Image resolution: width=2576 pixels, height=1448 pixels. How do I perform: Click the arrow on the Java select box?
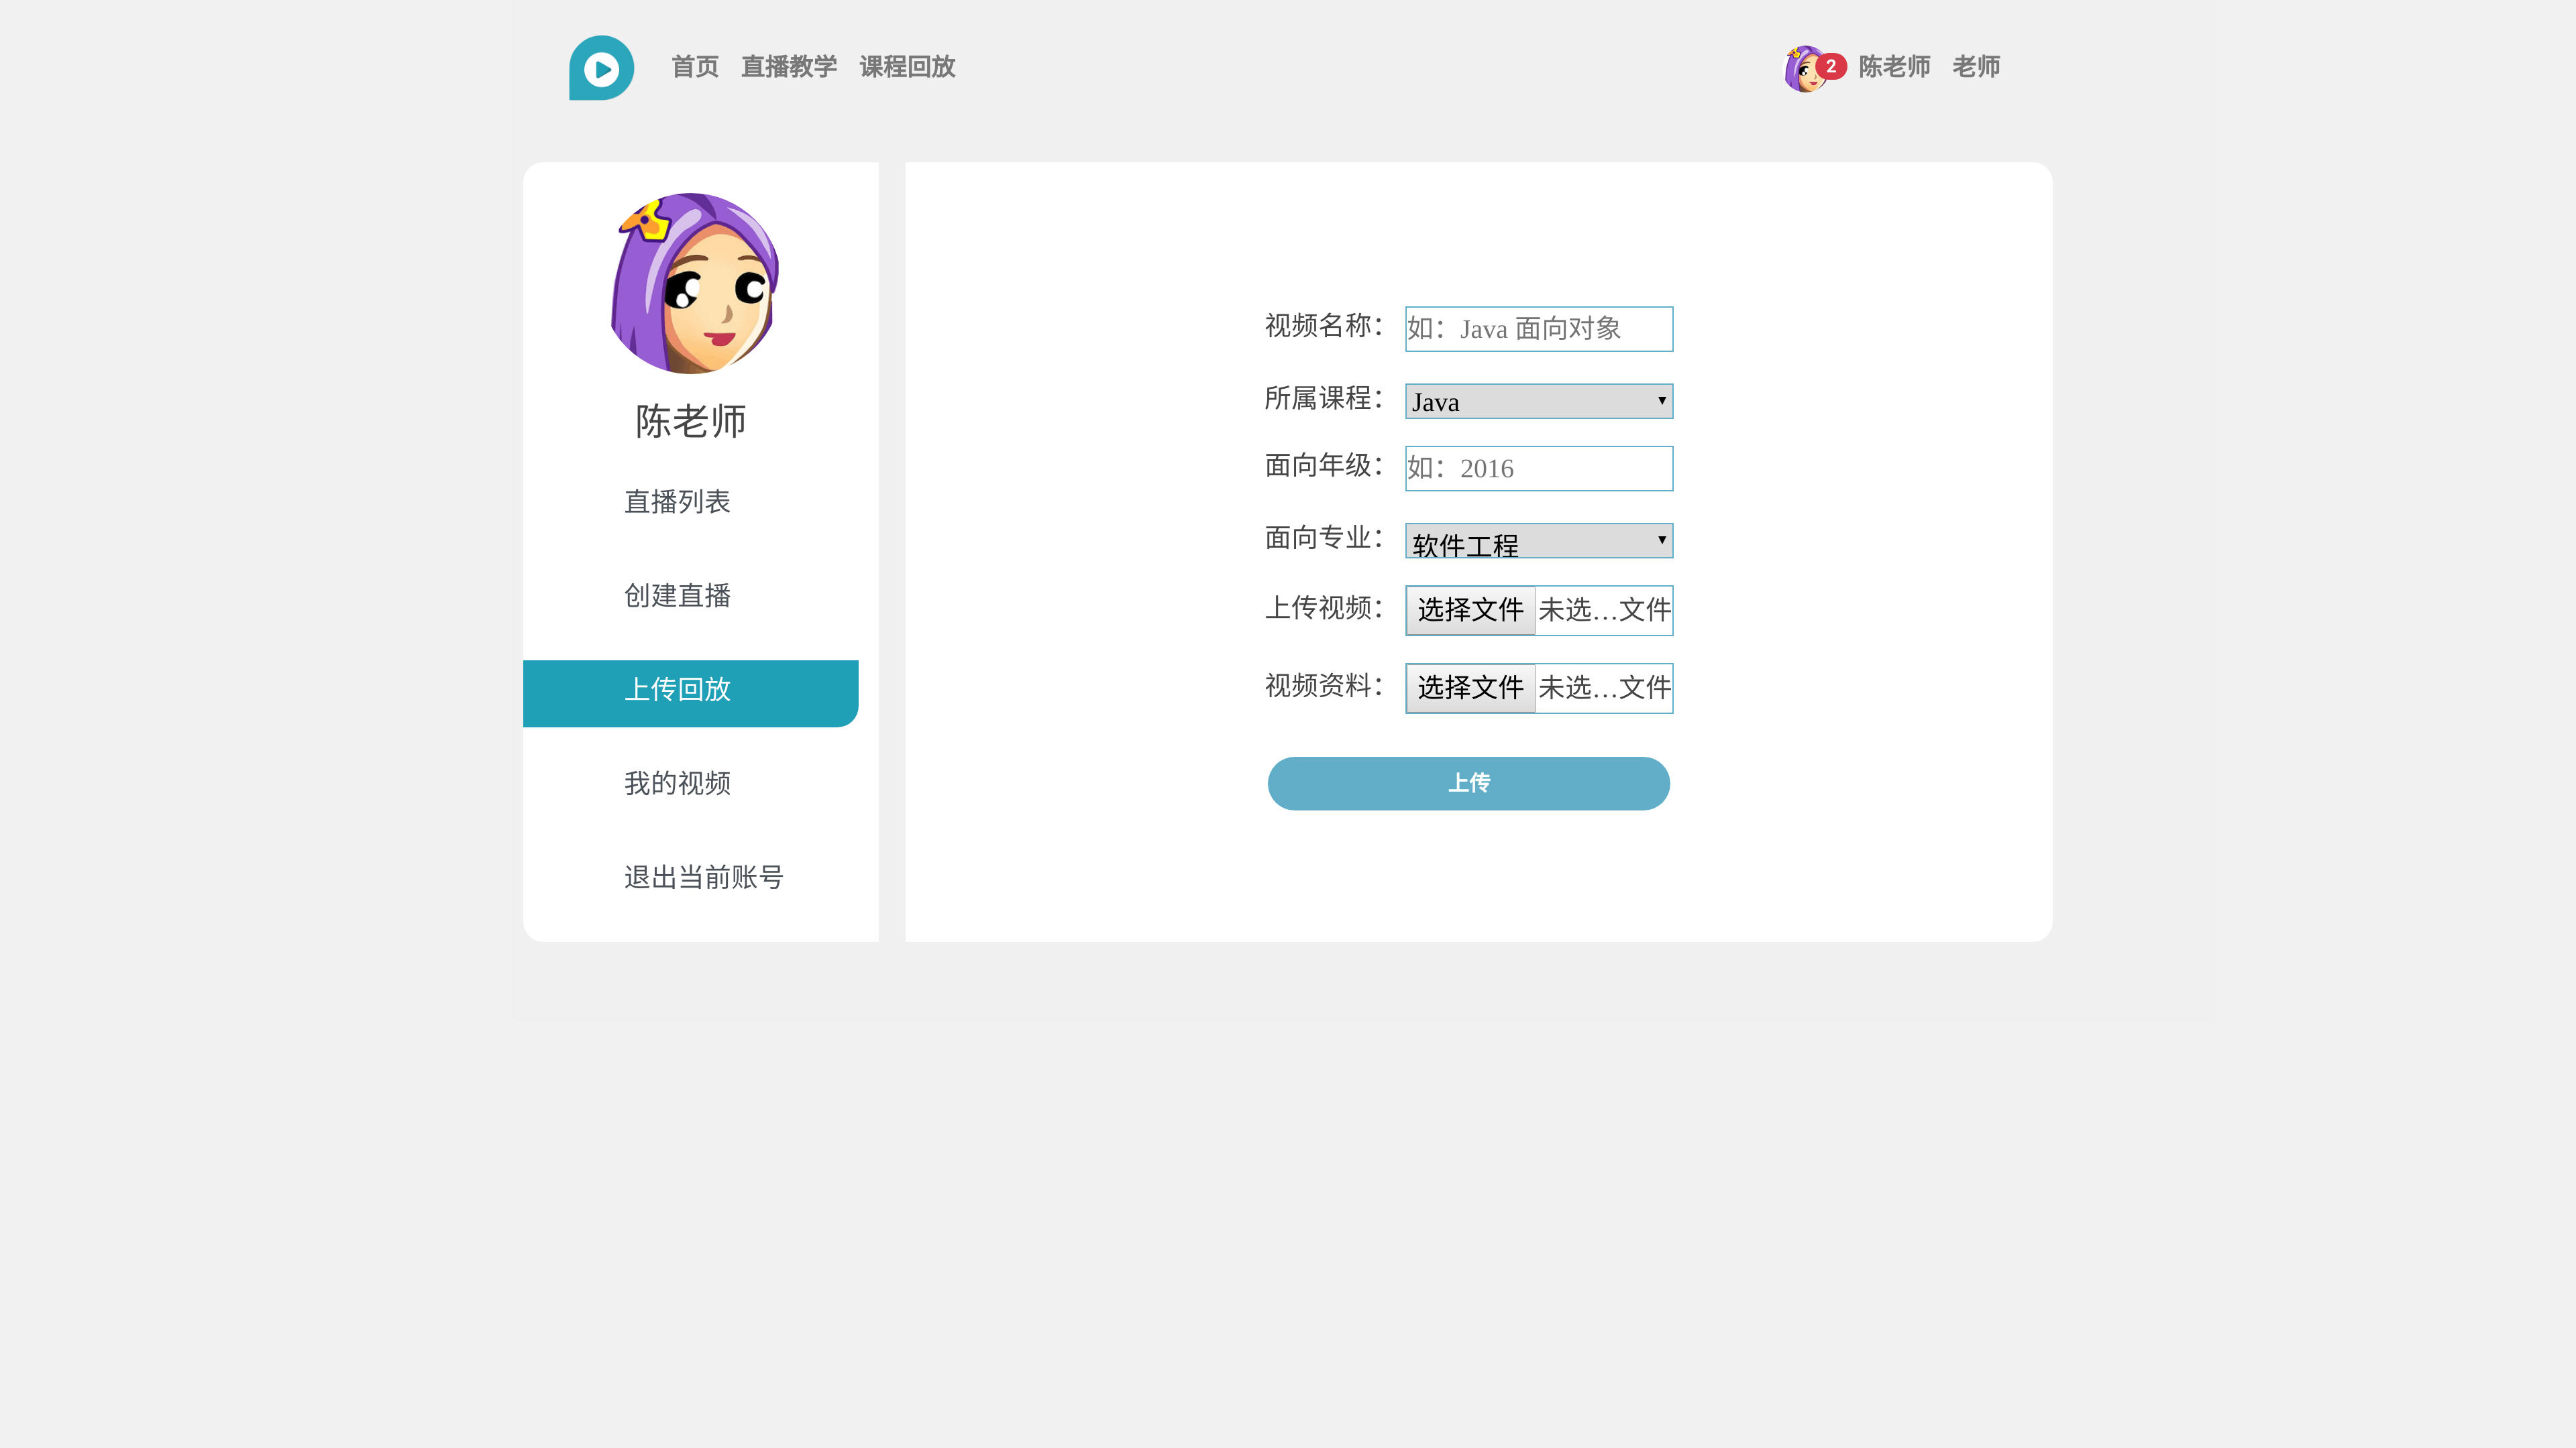[1661, 401]
